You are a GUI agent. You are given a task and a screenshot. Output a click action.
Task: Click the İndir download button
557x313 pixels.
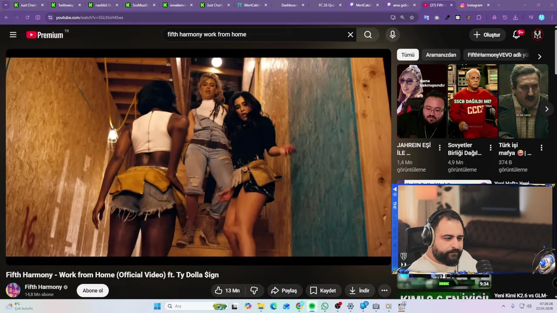(x=359, y=290)
